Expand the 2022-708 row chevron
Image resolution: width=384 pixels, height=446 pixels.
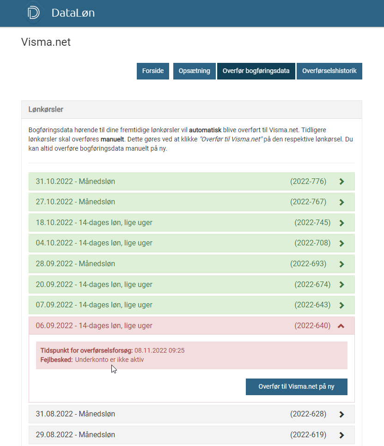pyautogui.click(x=341, y=243)
